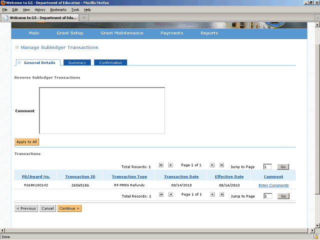The image size is (320, 240).
Task: Sort by Comment column header
Action: coord(273,176)
